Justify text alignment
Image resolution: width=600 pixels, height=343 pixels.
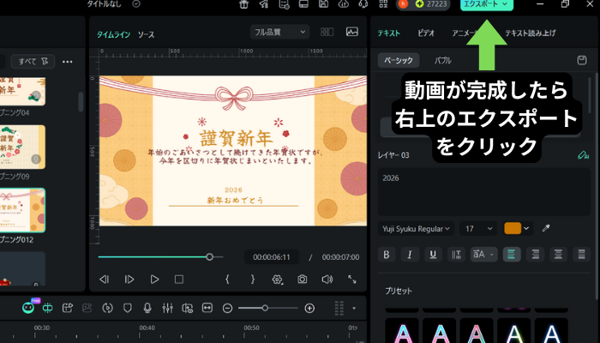[582, 255]
